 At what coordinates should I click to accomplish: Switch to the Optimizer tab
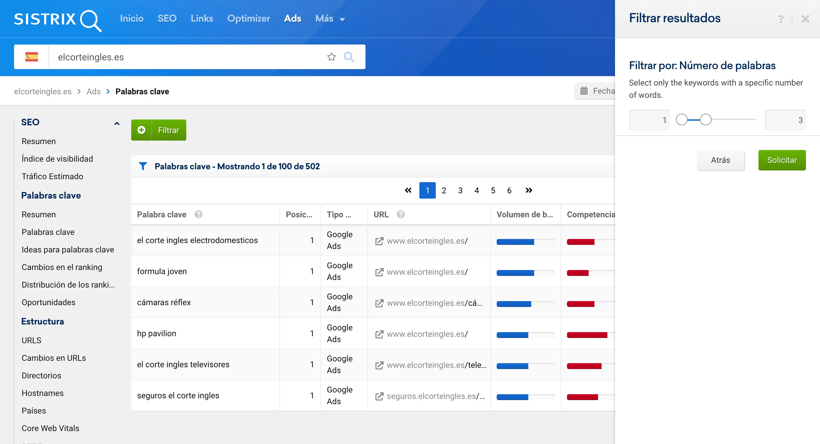click(x=248, y=19)
